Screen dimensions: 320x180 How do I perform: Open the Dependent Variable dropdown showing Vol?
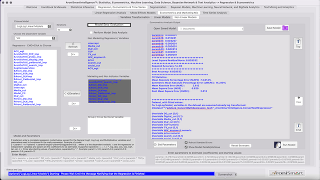click(35, 38)
